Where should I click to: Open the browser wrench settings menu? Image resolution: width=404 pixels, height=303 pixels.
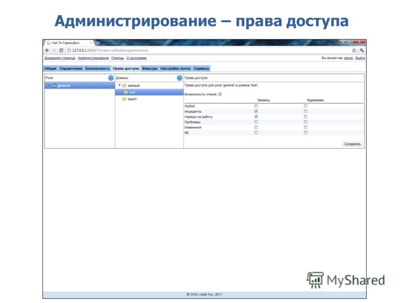pyautogui.click(x=362, y=50)
